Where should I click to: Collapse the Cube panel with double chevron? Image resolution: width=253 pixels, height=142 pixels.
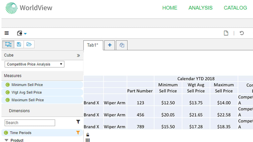click(78, 56)
